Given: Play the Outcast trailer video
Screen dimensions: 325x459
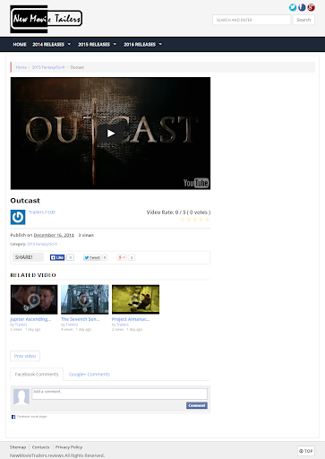Looking at the screenshot, I should coord(111,134).
